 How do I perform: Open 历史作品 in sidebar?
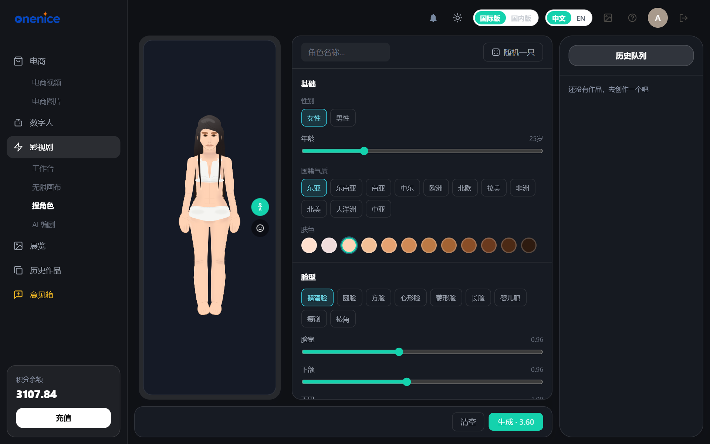63,270
